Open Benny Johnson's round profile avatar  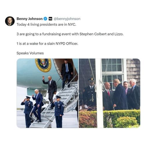[10, 21]
